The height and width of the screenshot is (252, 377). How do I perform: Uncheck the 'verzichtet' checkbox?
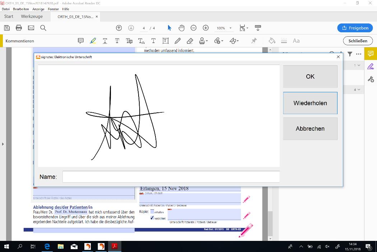pos(152,218)
